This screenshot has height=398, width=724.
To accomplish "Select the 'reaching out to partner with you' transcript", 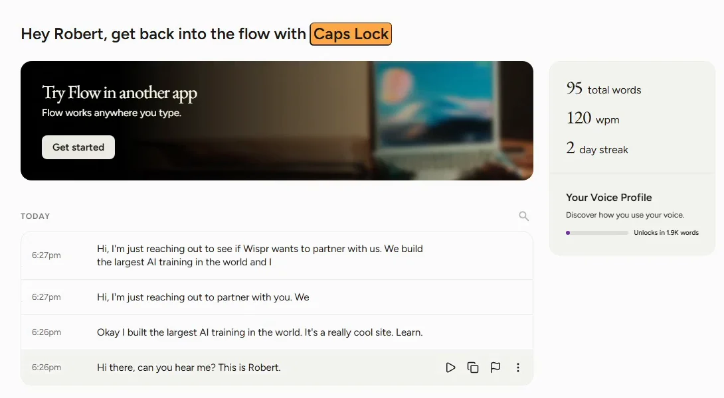I will point(277,297).
